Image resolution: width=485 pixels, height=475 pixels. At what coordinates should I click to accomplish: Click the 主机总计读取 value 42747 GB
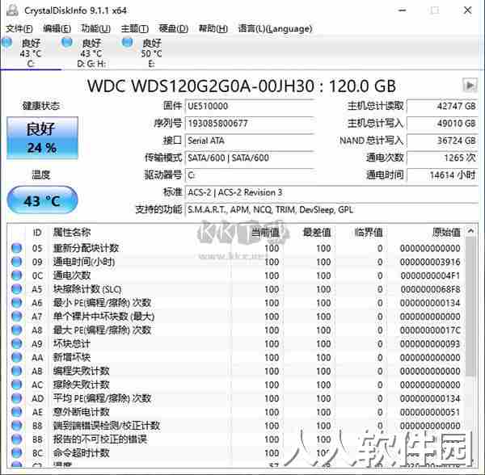coord(442,106)
